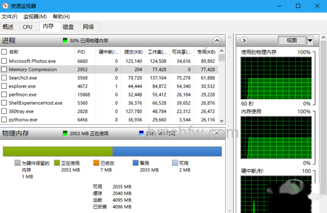Open the 帮助(H) menu
Viewport: 327px width, 213px height.
click(61, 16)
